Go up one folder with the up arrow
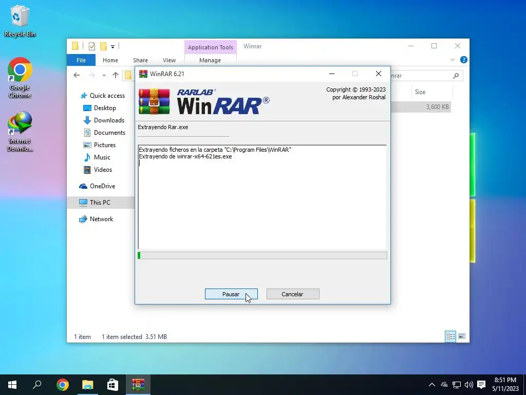 [116, 75]
